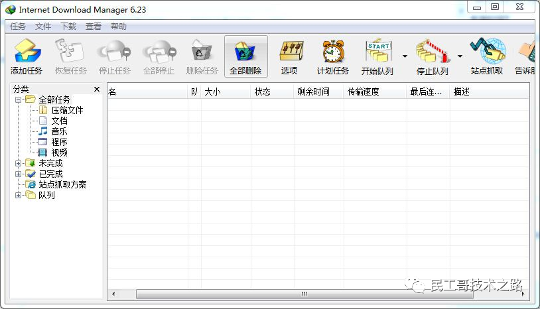Expand the 已完成 tree node
Image resolution: width=540 pixels, height=309 pixels.
click(x=19, y=174)
